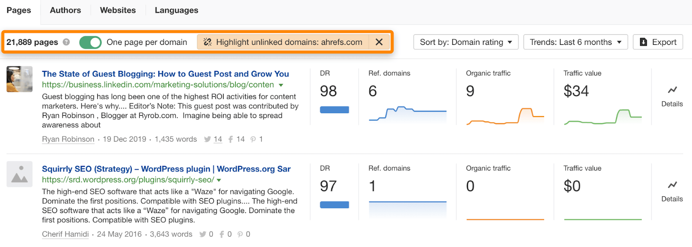Open Trends: Last 6 months dropdown
692x247 pixels.
click(575, 42)
